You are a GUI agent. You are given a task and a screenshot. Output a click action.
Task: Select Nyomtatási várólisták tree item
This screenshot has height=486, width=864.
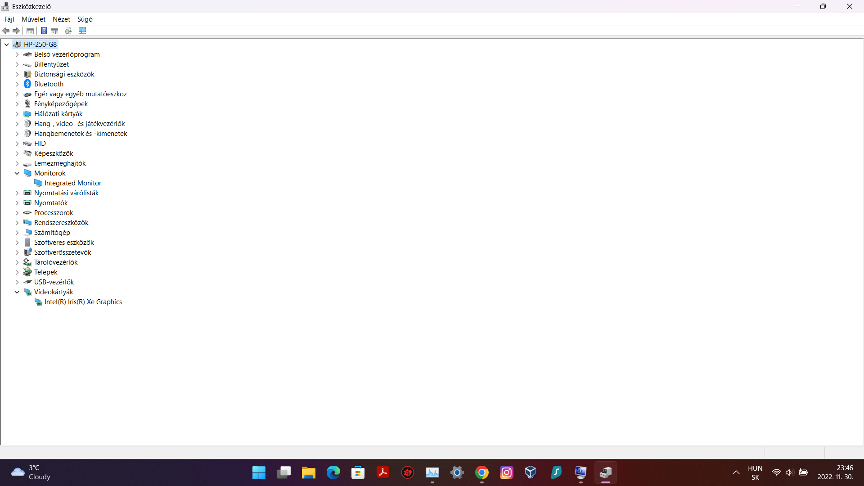click(x=67, y=193)
